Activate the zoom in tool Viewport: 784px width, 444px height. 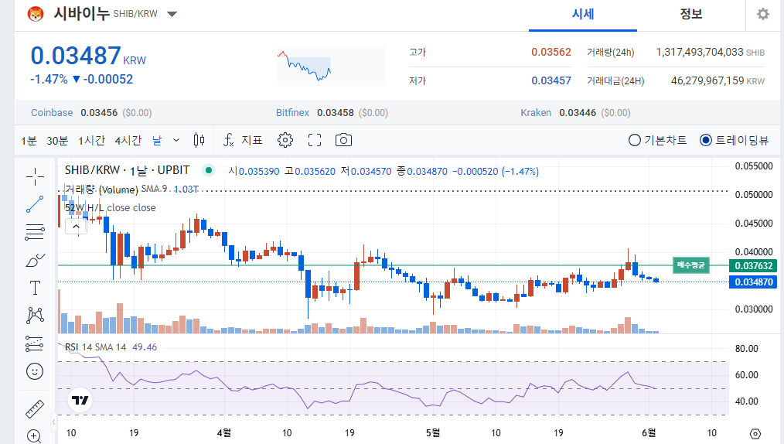click(x=34, y=436)
